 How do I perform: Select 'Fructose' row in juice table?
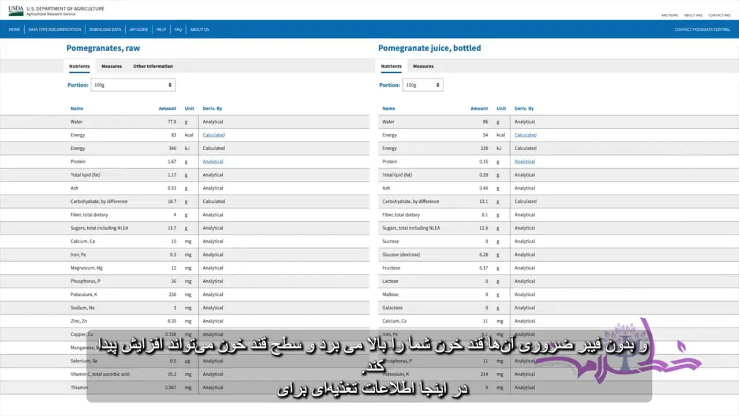coord(558,268)
